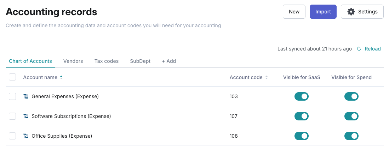
Task: Tick the Office Supplies row checkbox
Action: point(12,136)
